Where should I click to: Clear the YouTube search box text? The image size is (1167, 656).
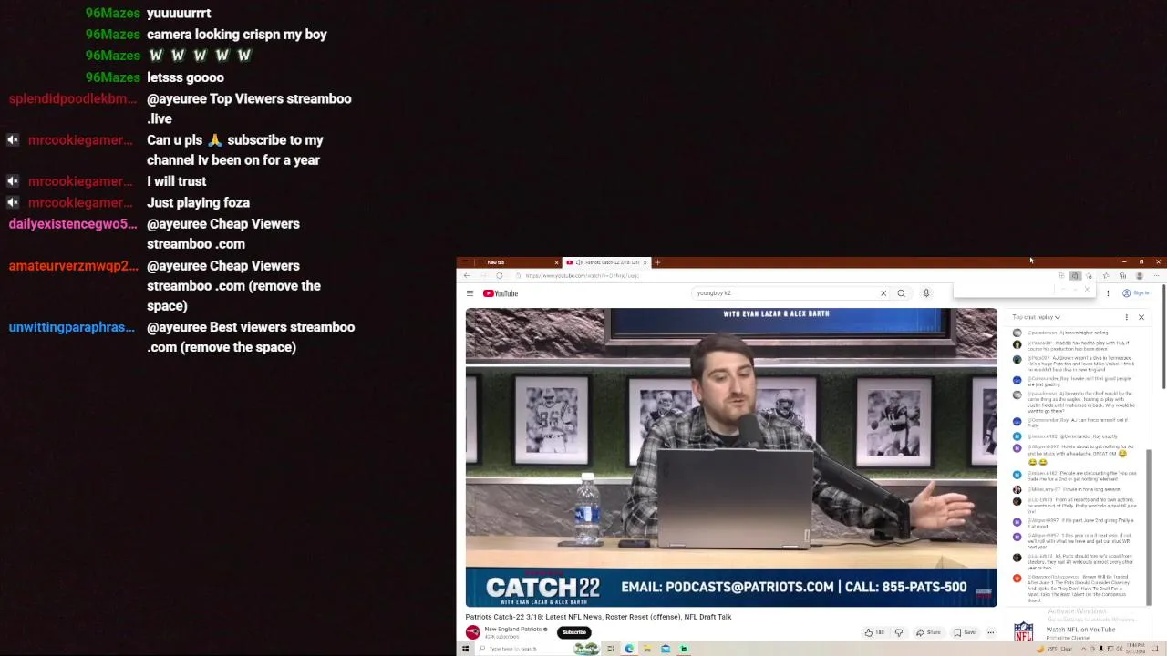click(883, 293)
